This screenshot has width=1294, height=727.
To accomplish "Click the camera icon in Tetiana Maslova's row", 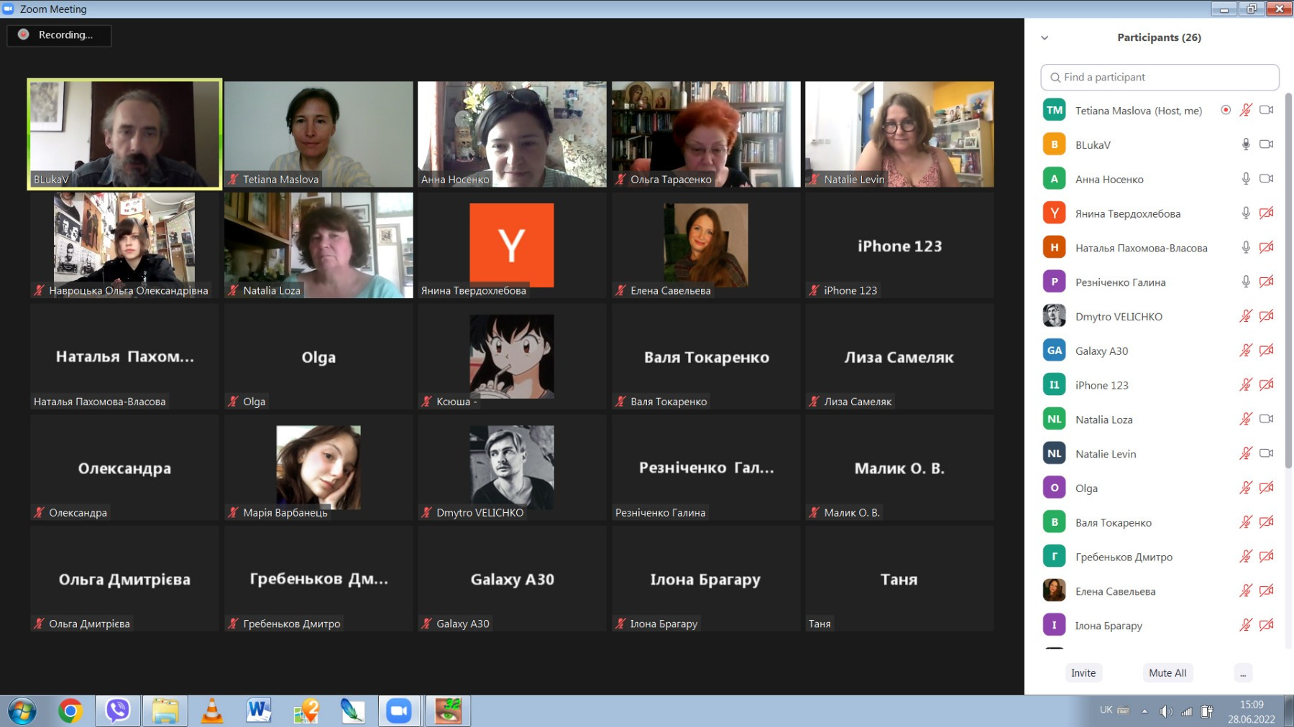I will [x=1267, y=110].
